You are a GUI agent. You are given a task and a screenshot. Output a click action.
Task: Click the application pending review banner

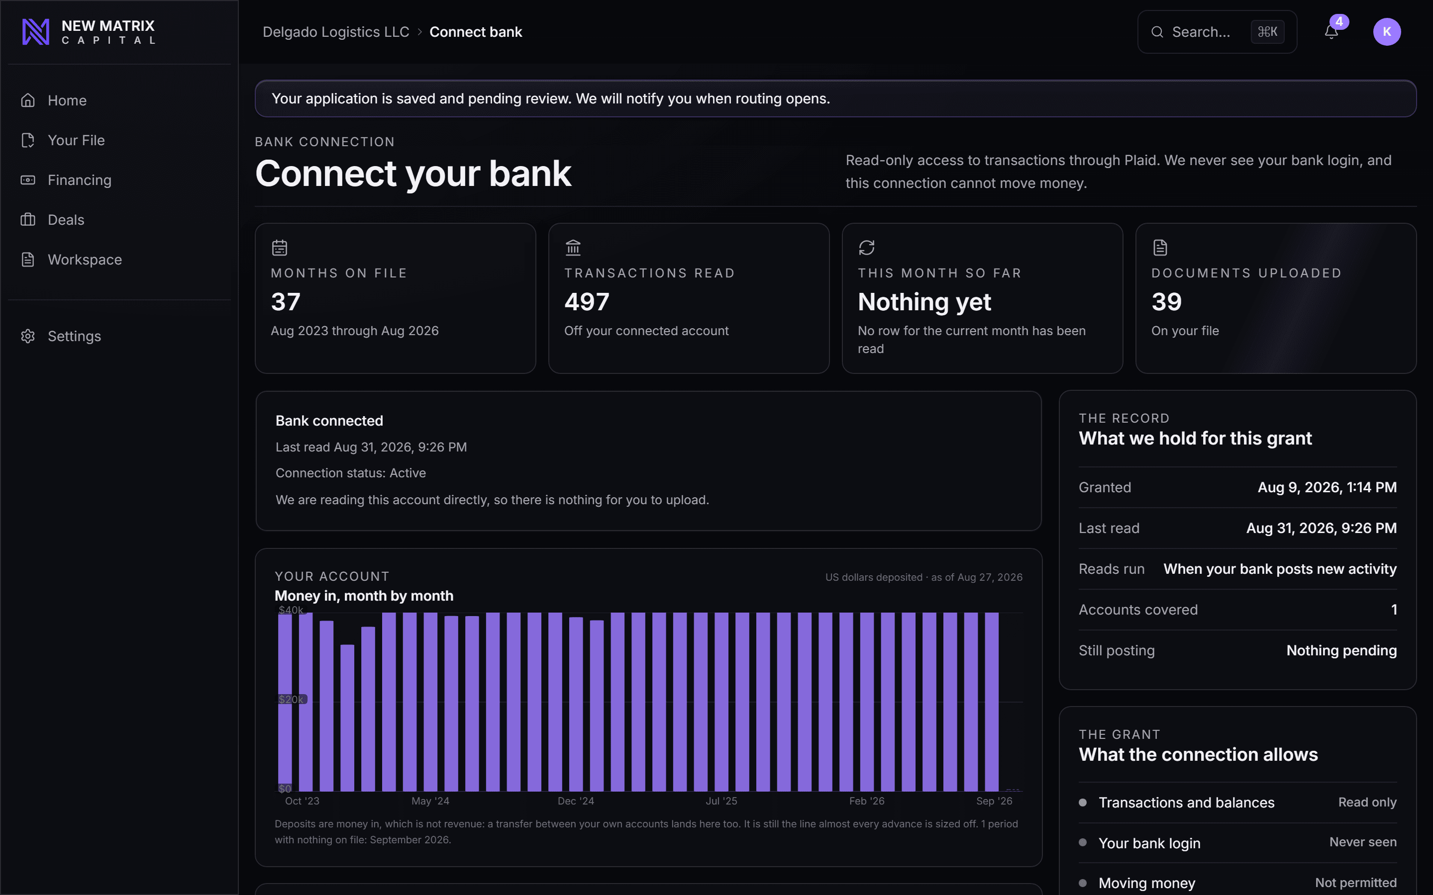835,98
